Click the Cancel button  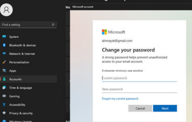click(x=140, y=108)
